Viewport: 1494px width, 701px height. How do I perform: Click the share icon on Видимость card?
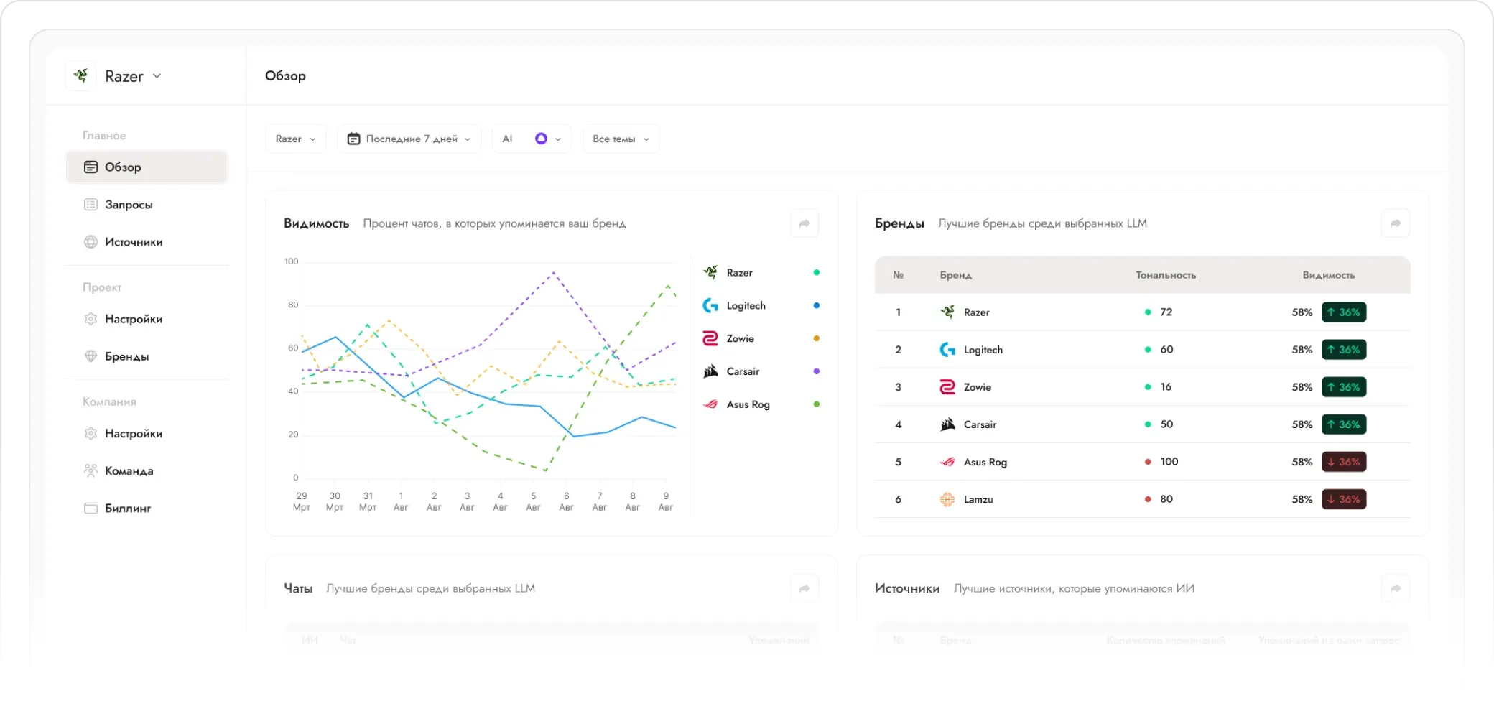tap(804, 223)
